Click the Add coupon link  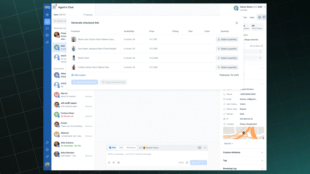click(x=79, y=75)
